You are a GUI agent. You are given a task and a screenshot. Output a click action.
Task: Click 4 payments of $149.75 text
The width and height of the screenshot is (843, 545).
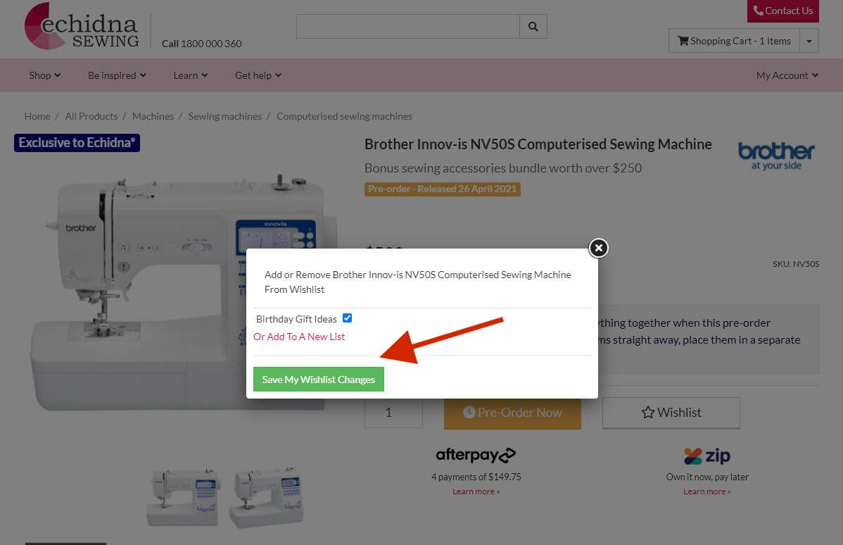[476, 477]
